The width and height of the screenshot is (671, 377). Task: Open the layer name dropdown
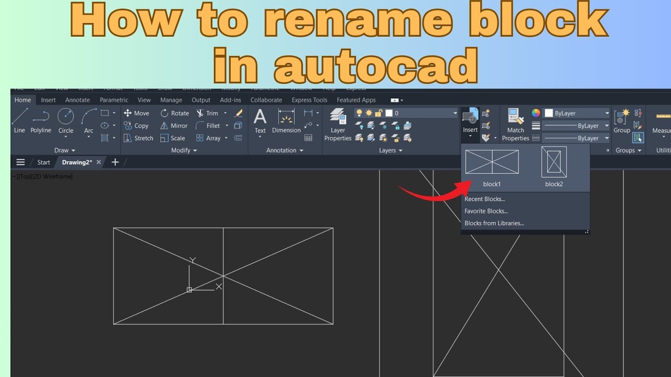[455, 113]
